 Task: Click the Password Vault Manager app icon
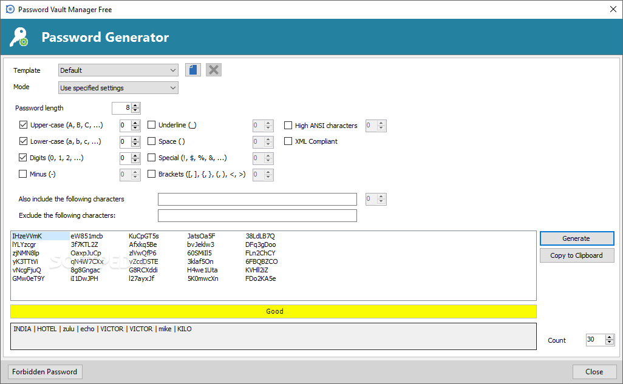coord(10,9)
